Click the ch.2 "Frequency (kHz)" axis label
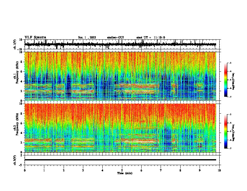Viewport: 247px width, 191px height. click(x=17, y=124)
